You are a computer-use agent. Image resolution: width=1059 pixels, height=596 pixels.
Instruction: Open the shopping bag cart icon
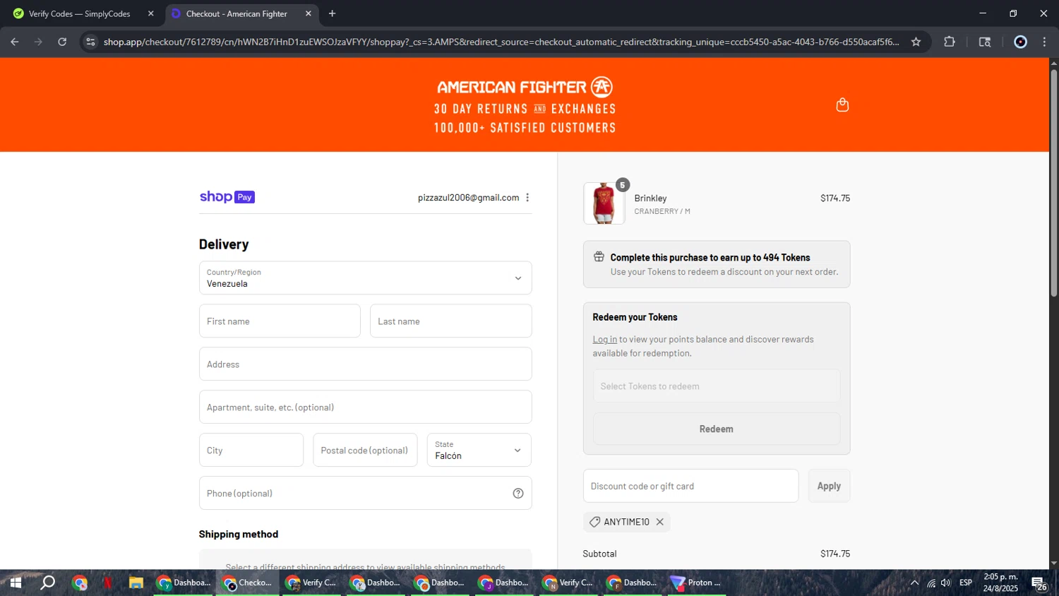click(842, 105)
